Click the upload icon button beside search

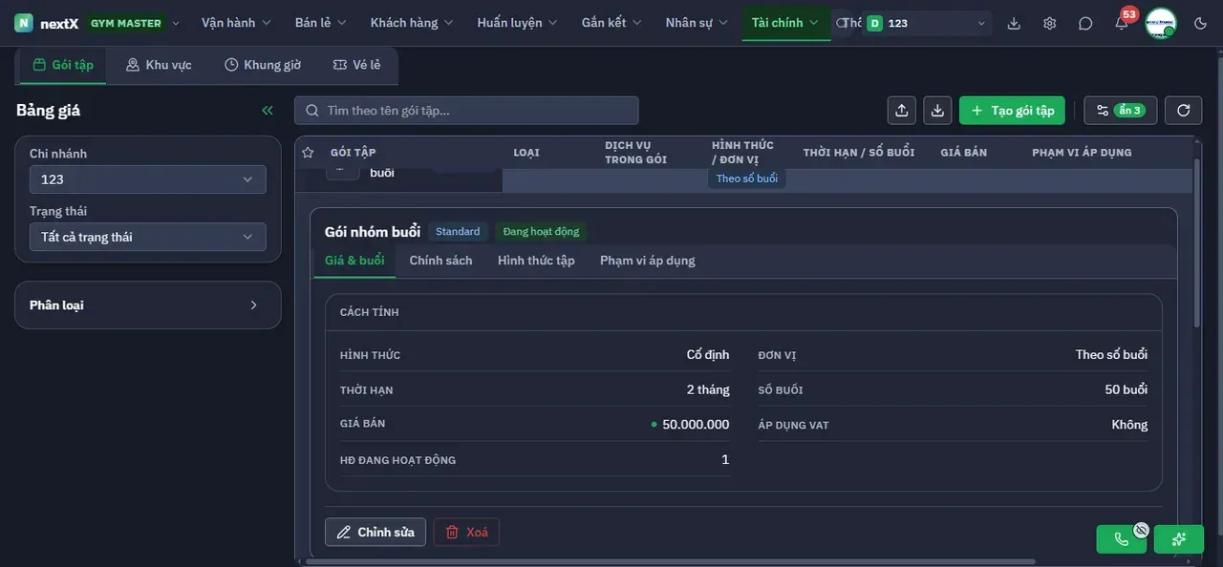pos(902,111)
